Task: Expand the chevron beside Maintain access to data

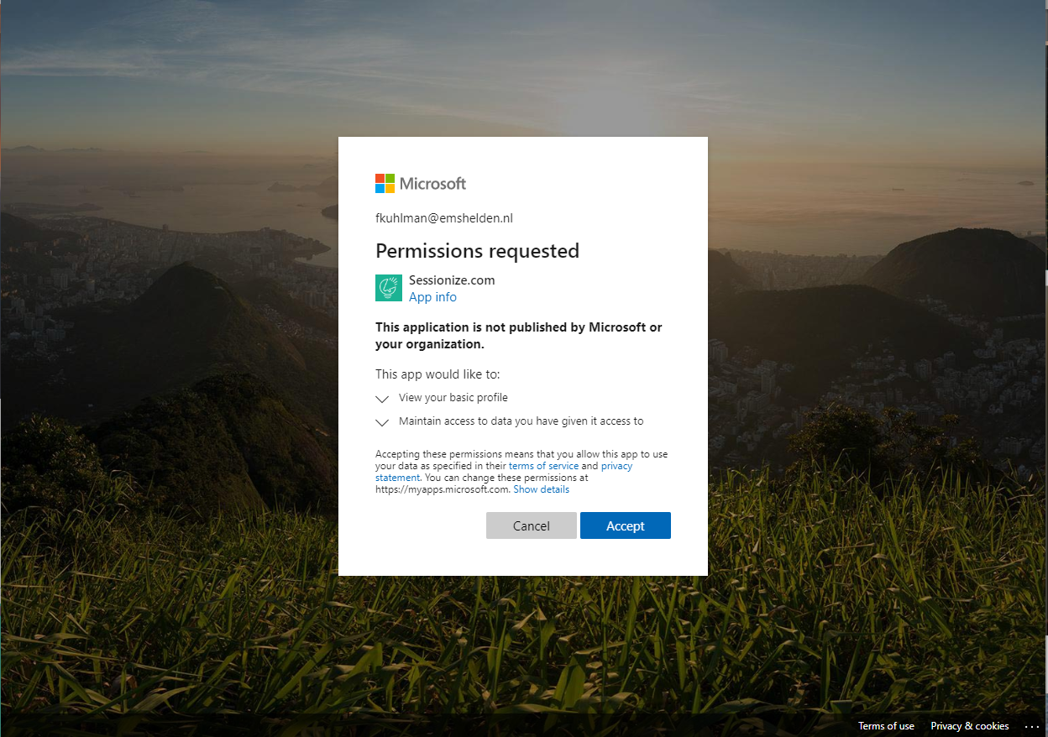Action: tap(382, 422)
